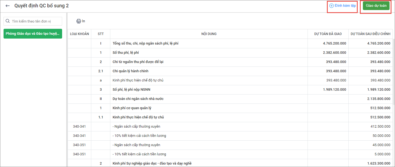395x167 pixels.
Task: Click the STT column header
Action: 101,34
